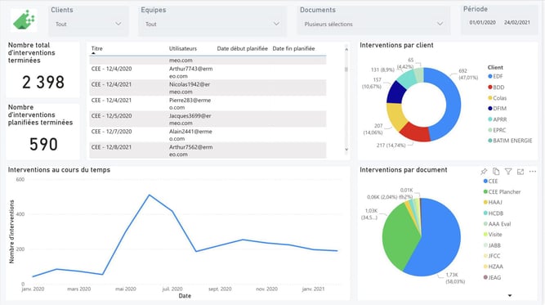
Task: Sort table by Utilisateurs column
Action: 183,49
